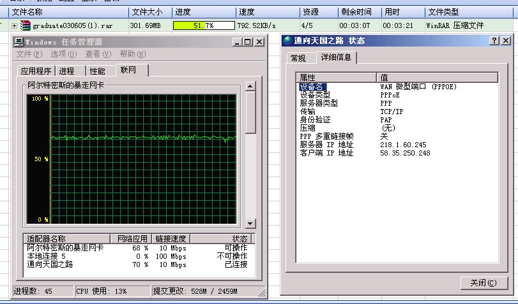Click the 792.52KB/s download speed cell
The width and height of the screenshot is (518, 304).
256,25
